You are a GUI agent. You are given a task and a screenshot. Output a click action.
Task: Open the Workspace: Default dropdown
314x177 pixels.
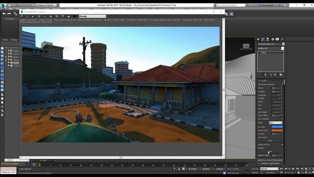click(46, 5)
